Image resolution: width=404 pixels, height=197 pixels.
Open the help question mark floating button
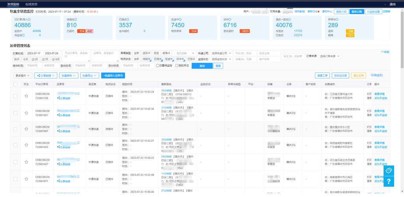(x=389, y=181)
